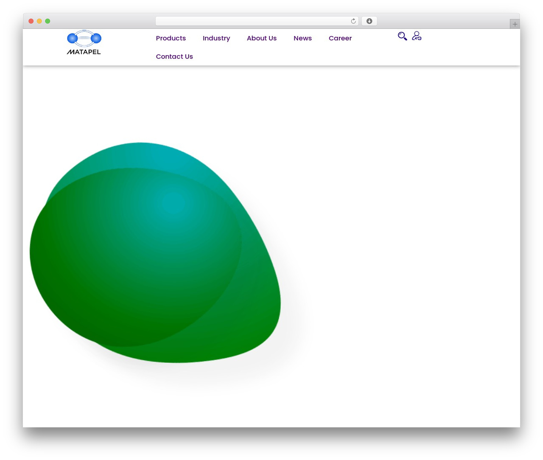543x460 pixels.
Task: Visit the Career link
Action: [340, 38]
